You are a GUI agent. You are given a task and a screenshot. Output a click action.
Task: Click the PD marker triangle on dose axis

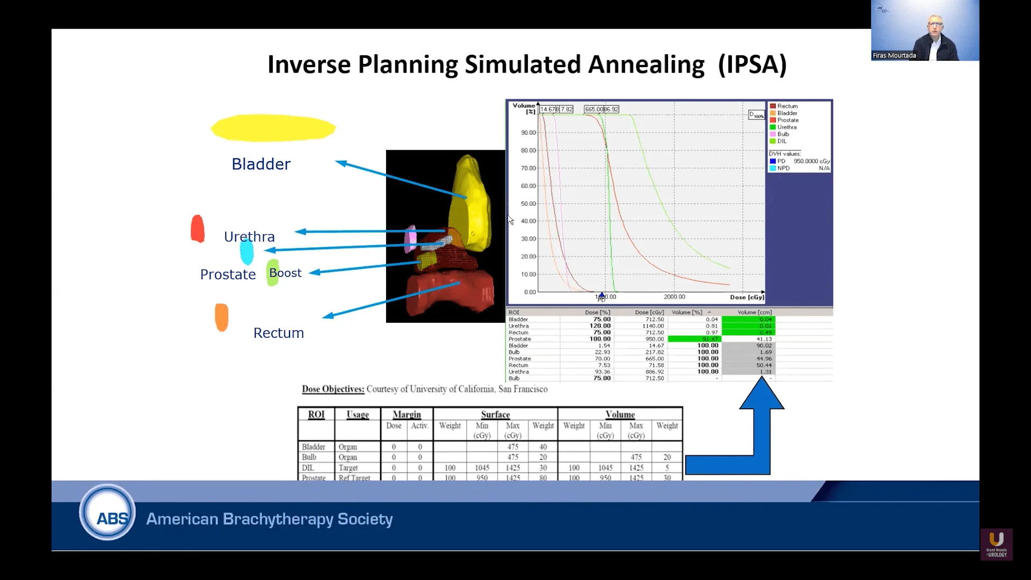(601, 296)
